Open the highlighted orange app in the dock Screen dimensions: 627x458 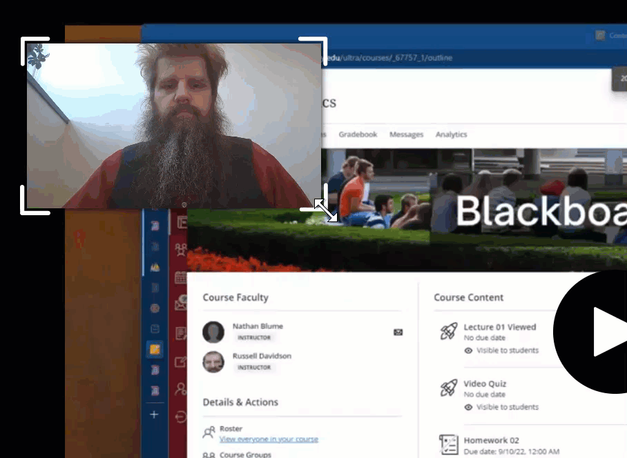[155, 350]
